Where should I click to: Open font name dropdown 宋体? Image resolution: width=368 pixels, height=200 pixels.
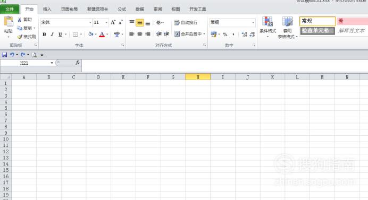pyautogui.click(x=90, y=22)
